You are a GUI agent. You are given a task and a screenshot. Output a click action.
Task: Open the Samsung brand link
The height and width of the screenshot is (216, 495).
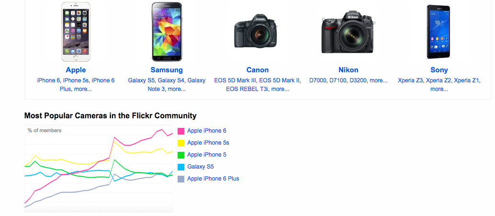[167, 70]
